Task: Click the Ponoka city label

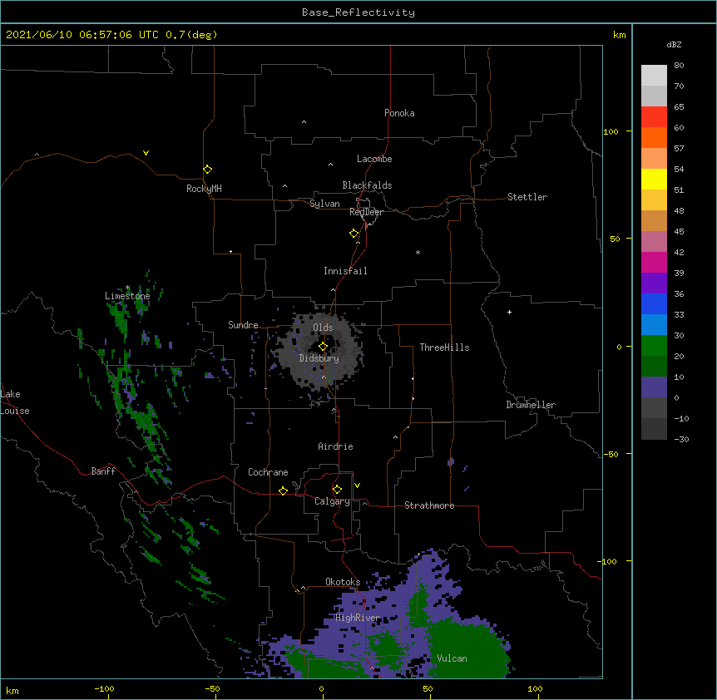Action: pyautogui.click(x=399, y=113)
